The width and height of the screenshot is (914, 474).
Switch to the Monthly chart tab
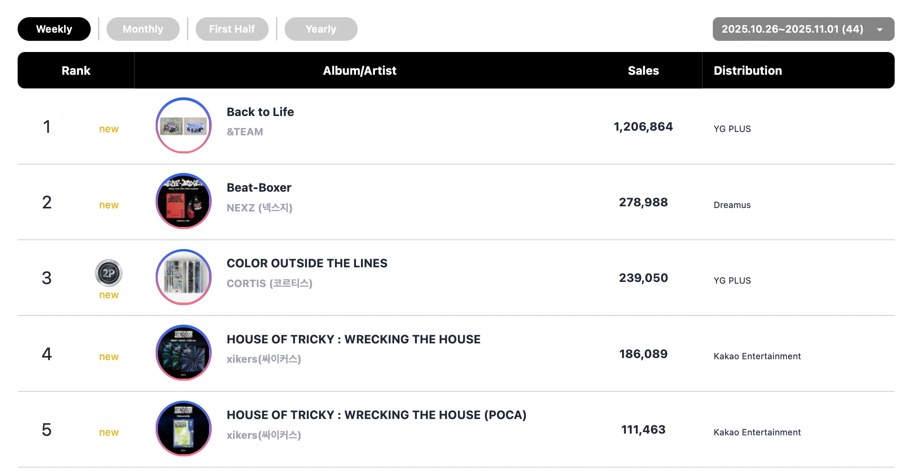[143, 29]
